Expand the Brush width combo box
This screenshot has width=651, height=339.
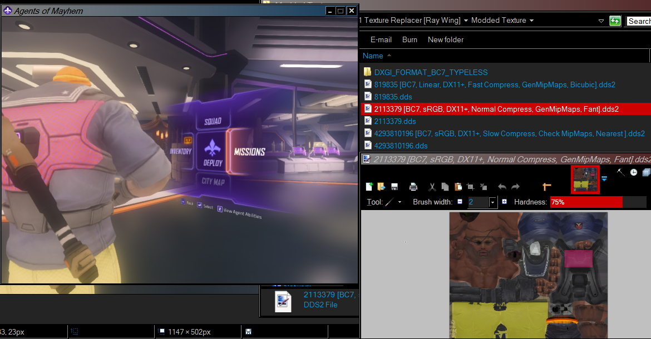pos(492,202)
